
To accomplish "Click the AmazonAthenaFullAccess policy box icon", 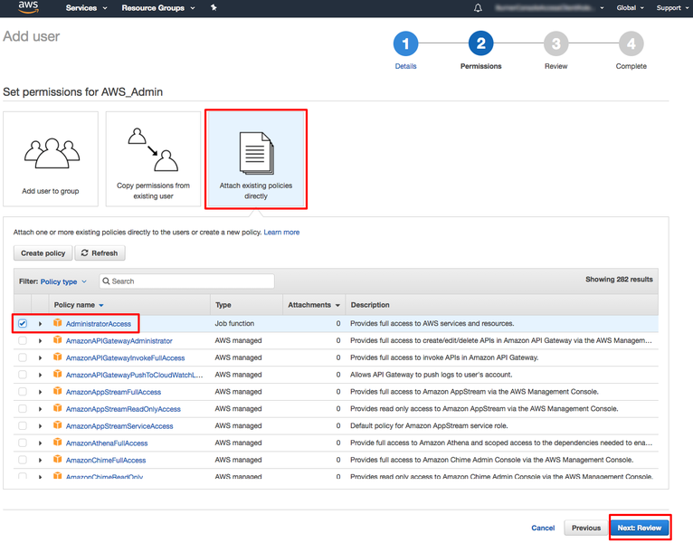I will click(58, 443).
